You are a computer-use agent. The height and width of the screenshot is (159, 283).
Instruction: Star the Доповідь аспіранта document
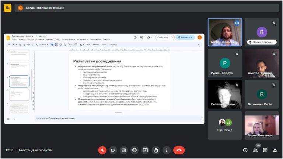click(x=36, y=36)
